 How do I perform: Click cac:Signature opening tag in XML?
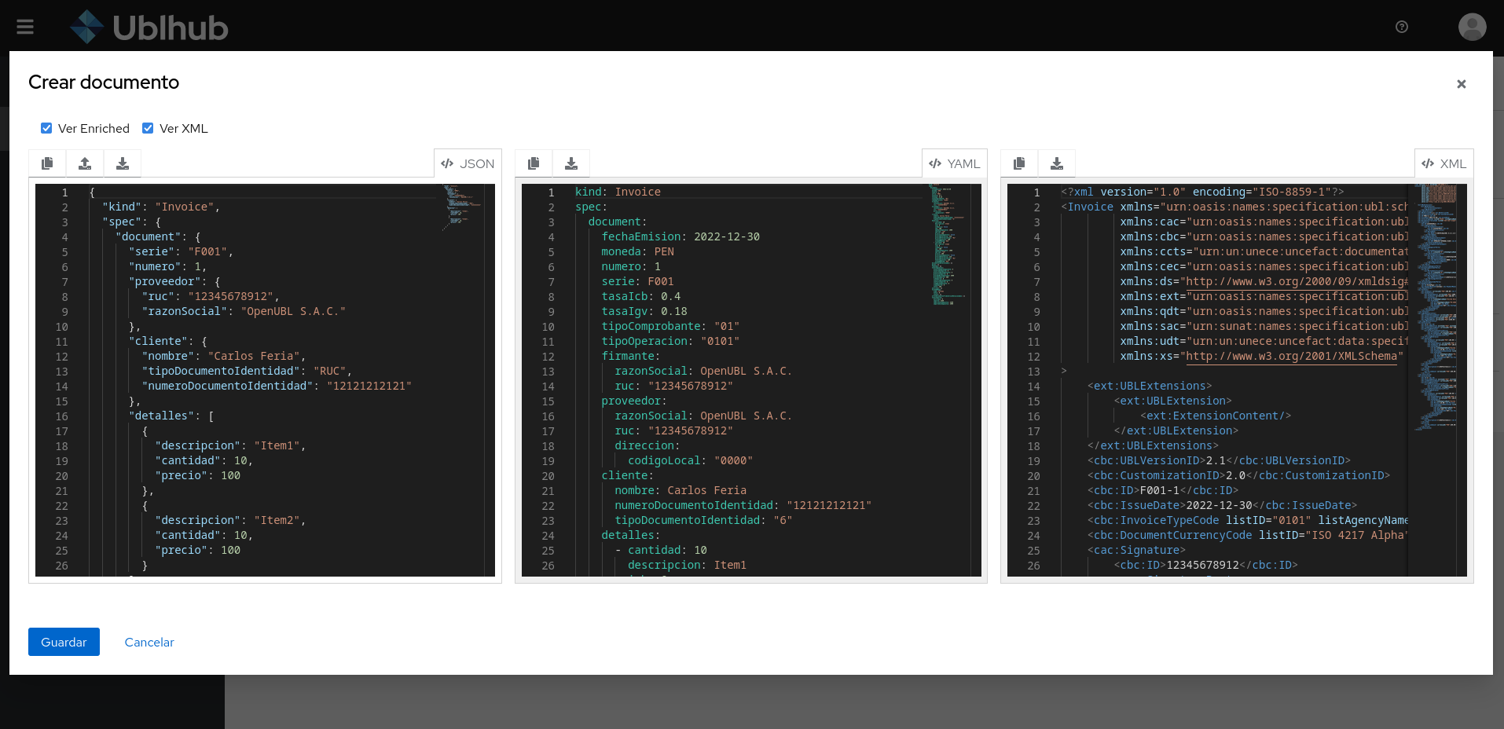pos(1136,550)
